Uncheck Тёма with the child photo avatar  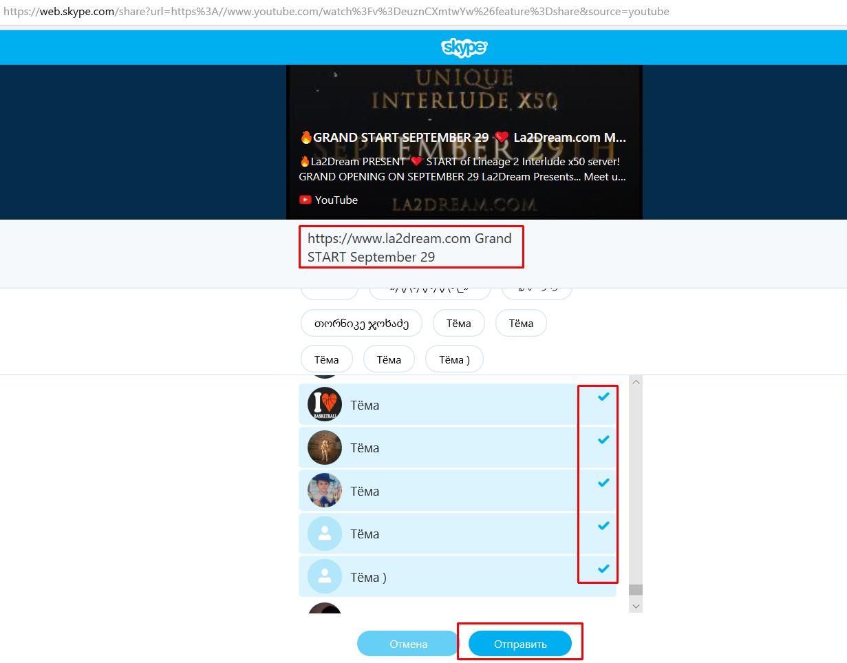[x=603, y=483]
